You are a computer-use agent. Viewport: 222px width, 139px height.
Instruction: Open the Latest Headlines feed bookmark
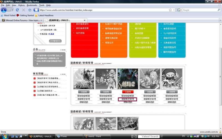pos(44,15)
